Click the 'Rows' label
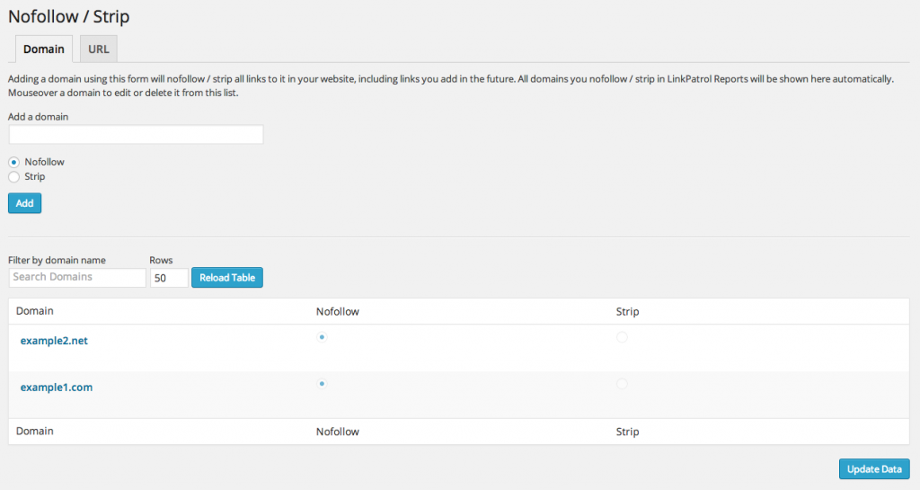 (x=161, y=260)
